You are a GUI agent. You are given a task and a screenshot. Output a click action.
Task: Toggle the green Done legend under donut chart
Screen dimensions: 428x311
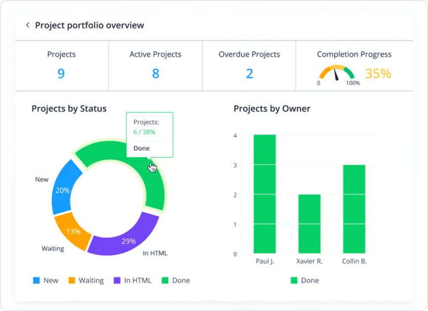(x=165, y=281)
